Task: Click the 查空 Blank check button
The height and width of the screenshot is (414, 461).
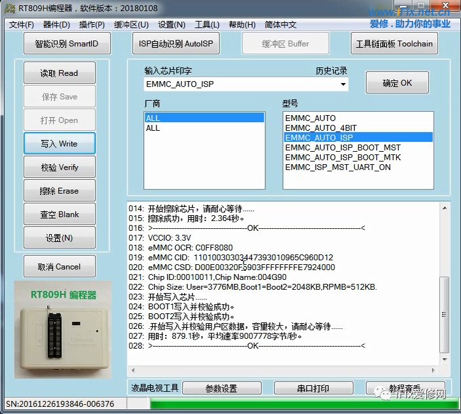Action: tap(60, 214)
